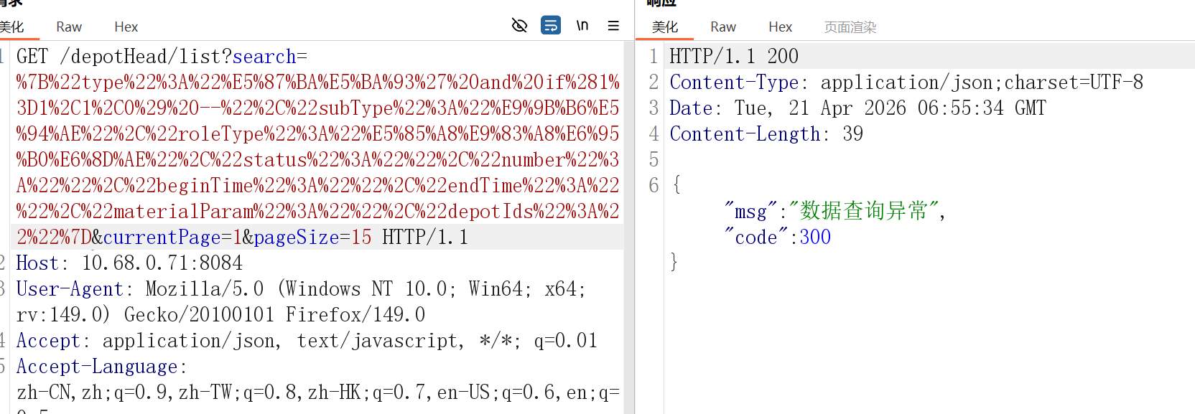
Task: Click the 'HTTP/1.1 200' response status line
Action: [x=734, y=56]
